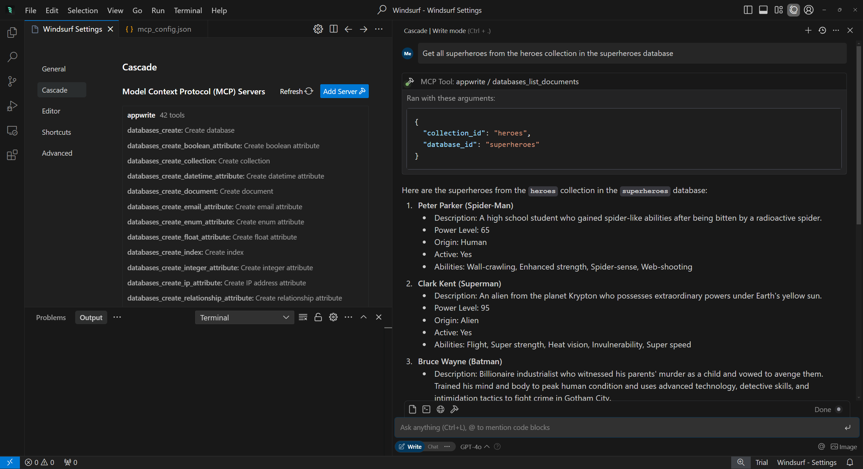The width and height of the screenshot is (863, 469).
Task: Click the globe web search icon
Action: [x=440, y=409]
